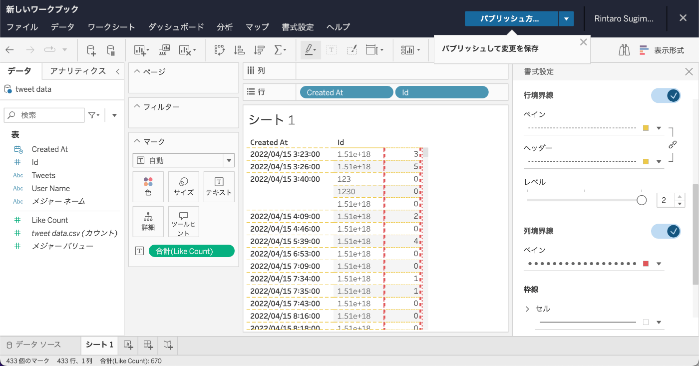Click the filter icon beside the search box
The height and width of the screenshot is (366, 699).
[x=93, y=115]
